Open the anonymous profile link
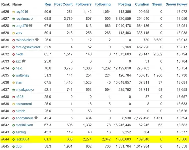 (24, 118)
